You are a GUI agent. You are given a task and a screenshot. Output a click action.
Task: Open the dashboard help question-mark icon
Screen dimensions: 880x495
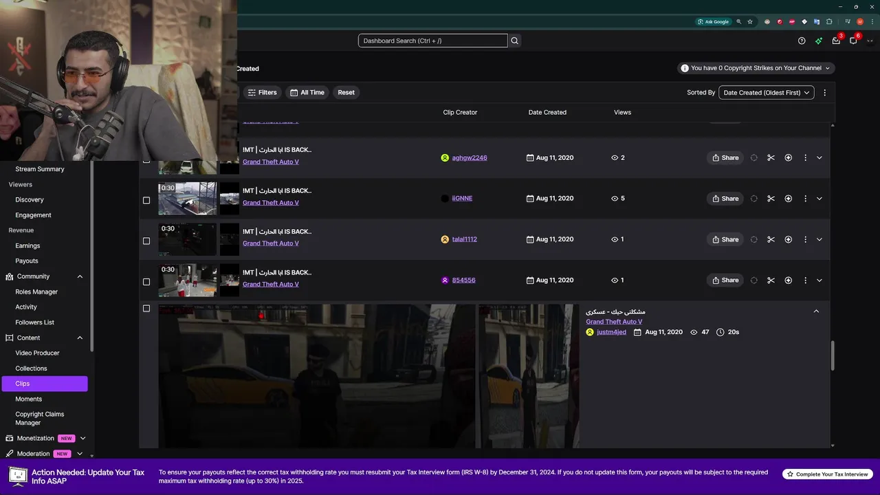click(x=802, y=41)
